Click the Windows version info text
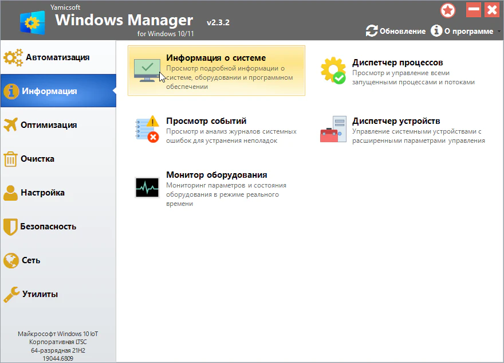Screen dimensions: 504x363 58,346
